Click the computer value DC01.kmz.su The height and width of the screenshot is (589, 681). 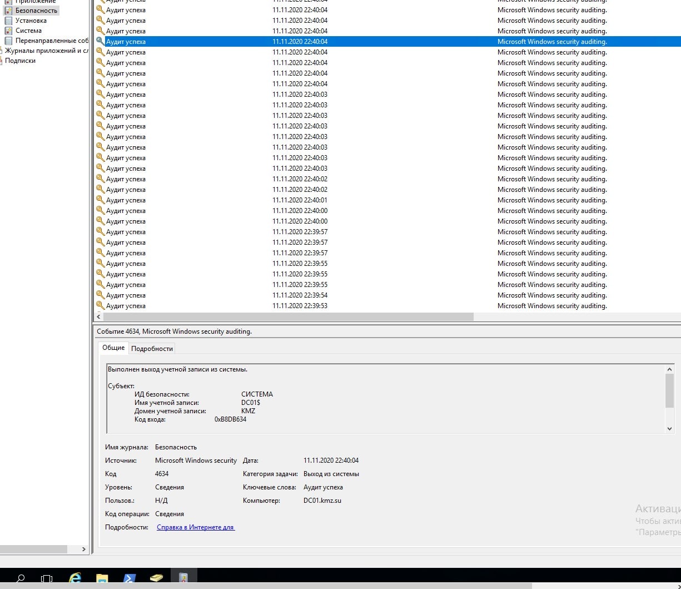tap(322, 501)
